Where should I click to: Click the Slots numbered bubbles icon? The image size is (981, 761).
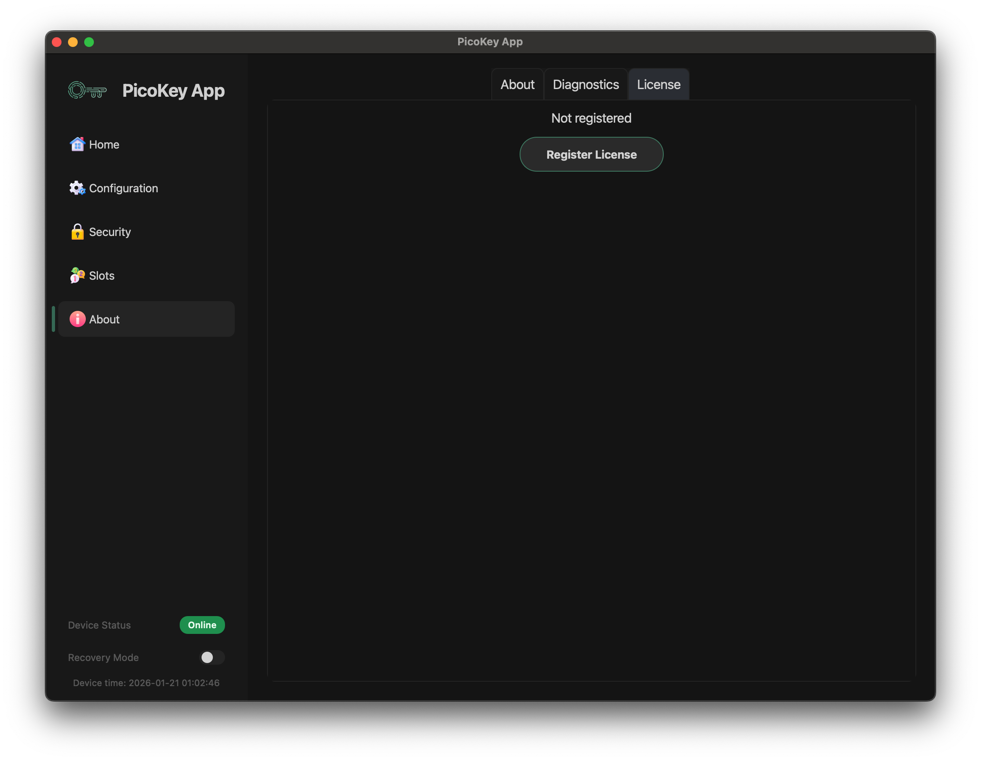point(77,275)
